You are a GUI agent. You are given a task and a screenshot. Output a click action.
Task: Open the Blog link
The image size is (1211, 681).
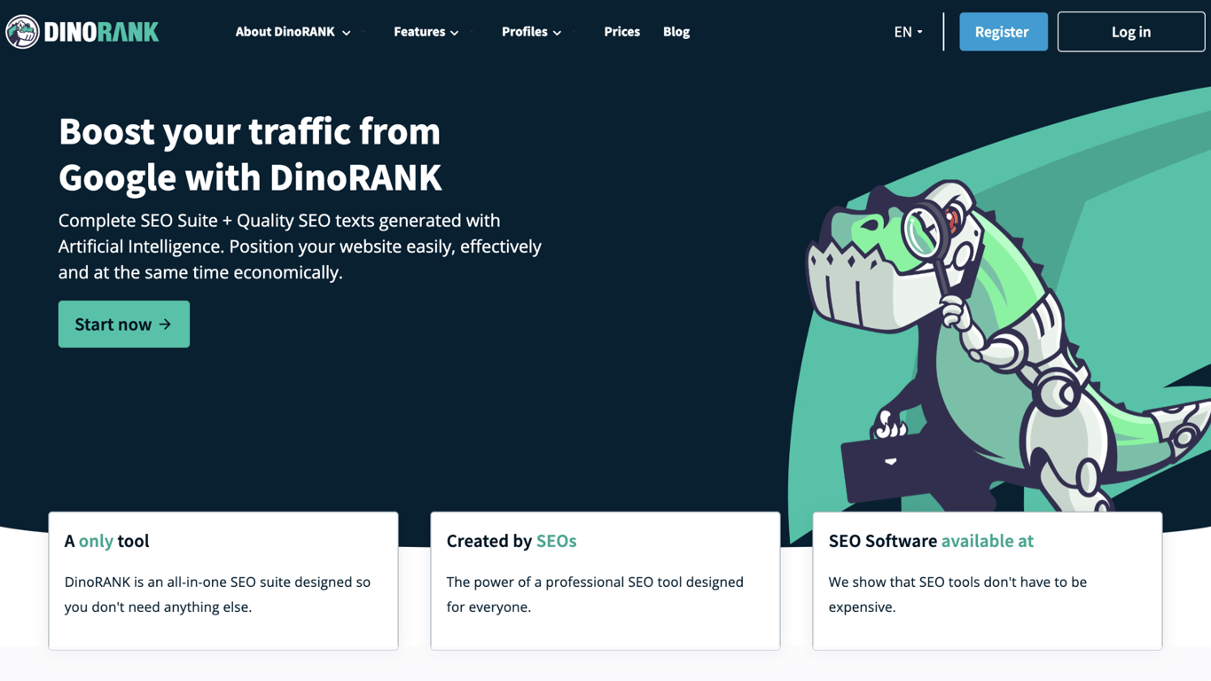676,32
